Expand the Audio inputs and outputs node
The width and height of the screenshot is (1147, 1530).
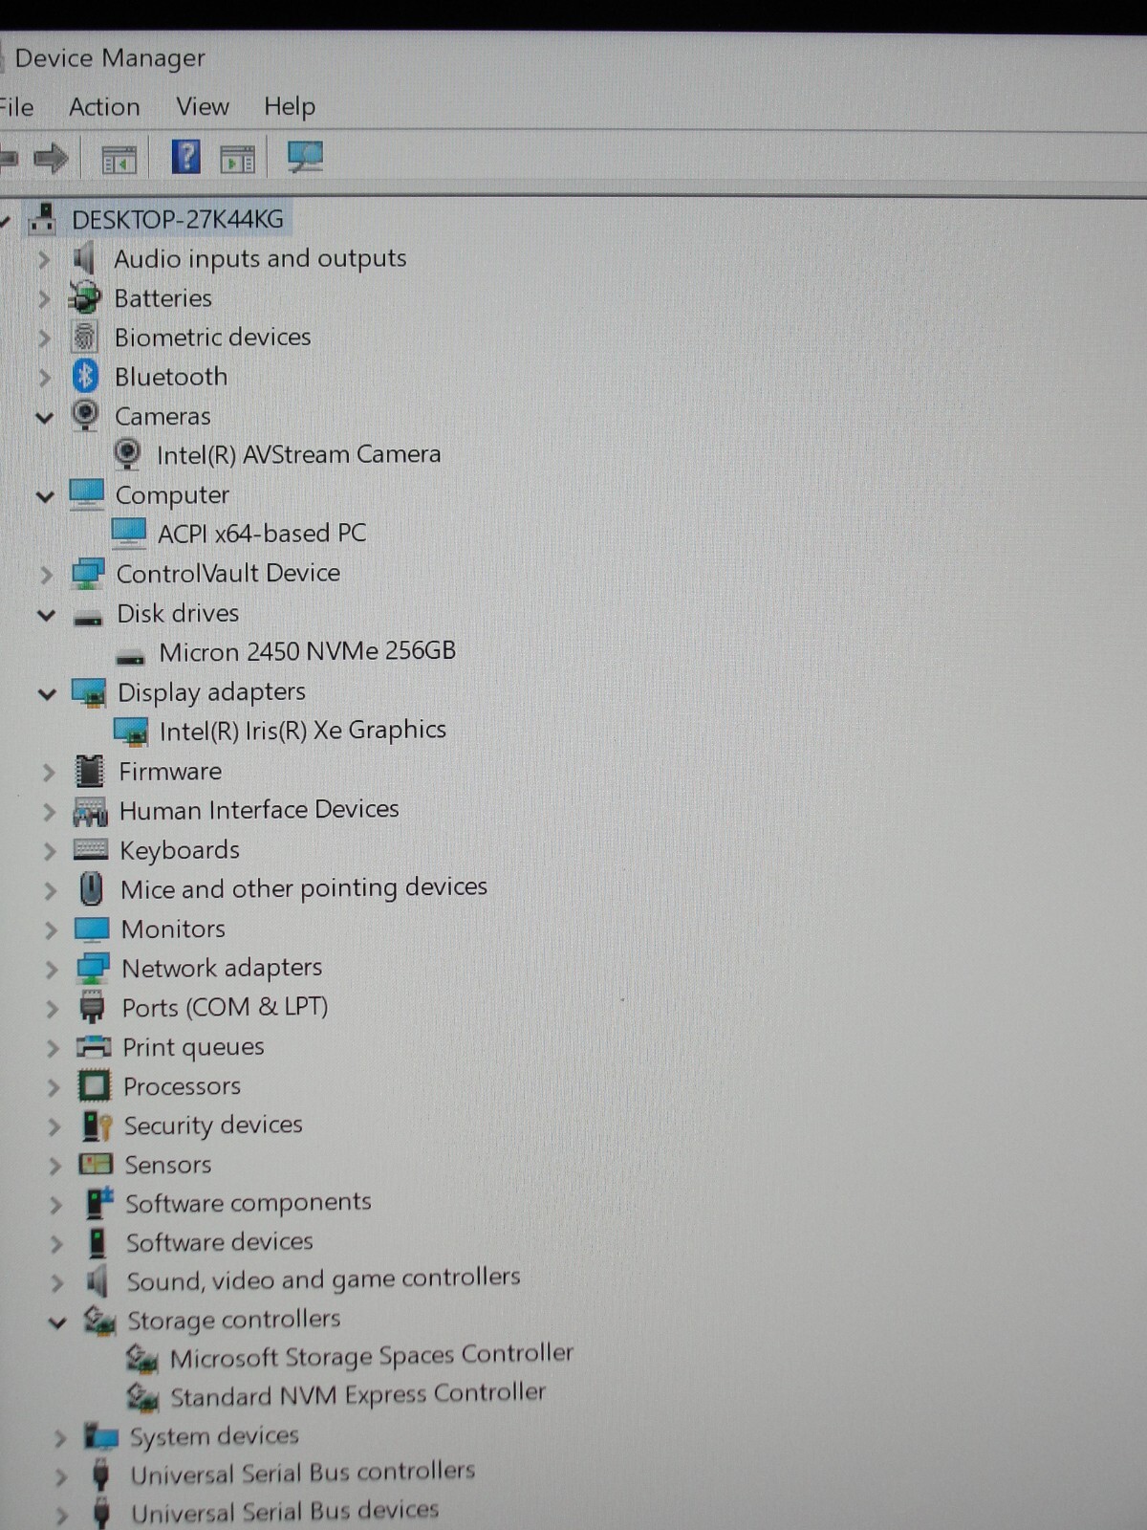coord(43,259)
